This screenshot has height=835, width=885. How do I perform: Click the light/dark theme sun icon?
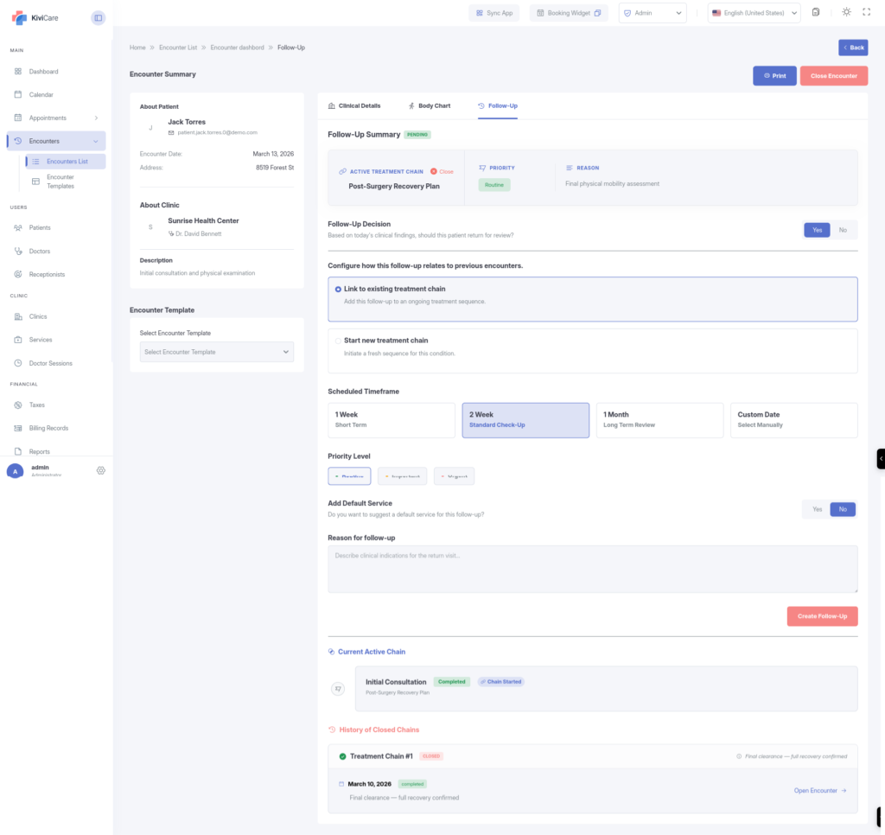pos(845,12)
